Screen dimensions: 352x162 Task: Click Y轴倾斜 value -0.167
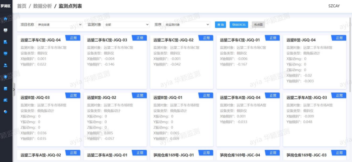click(x=242, y=64)
